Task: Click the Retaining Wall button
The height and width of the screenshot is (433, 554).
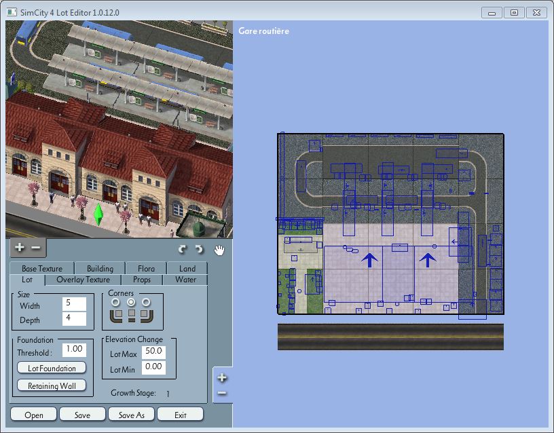Action: (52, 385)
